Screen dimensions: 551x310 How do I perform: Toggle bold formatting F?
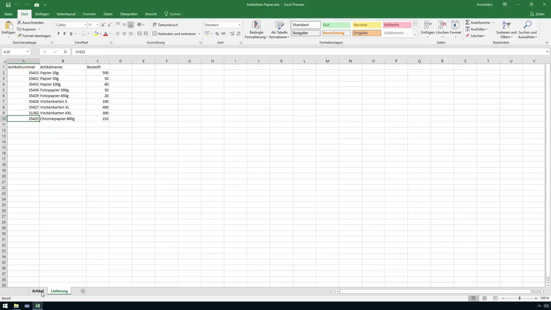coord(59,34)
